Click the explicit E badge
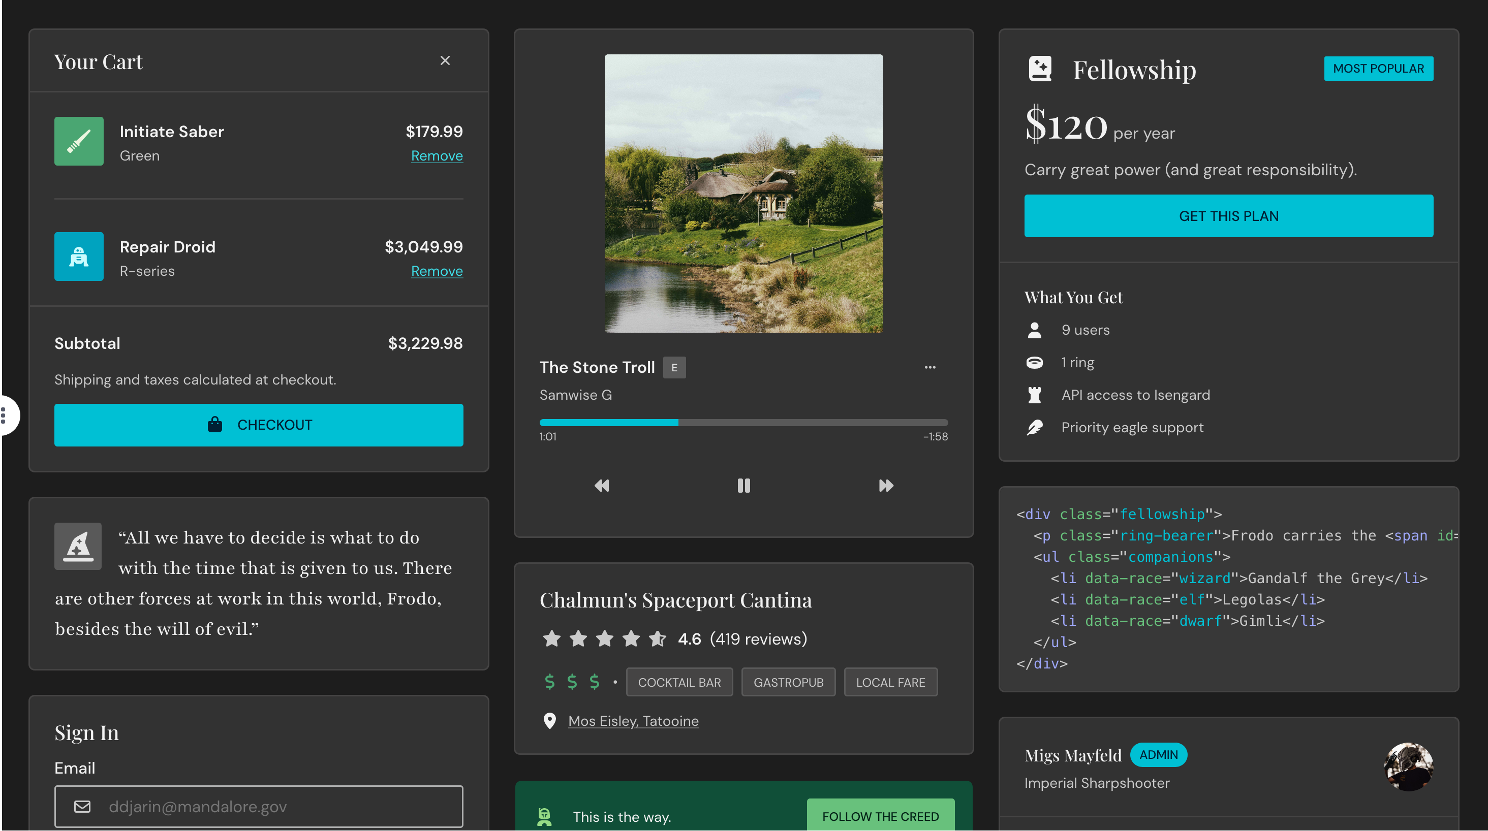Image resolution: width=1488 pixels, height=831 pixels. coord(674,367)
